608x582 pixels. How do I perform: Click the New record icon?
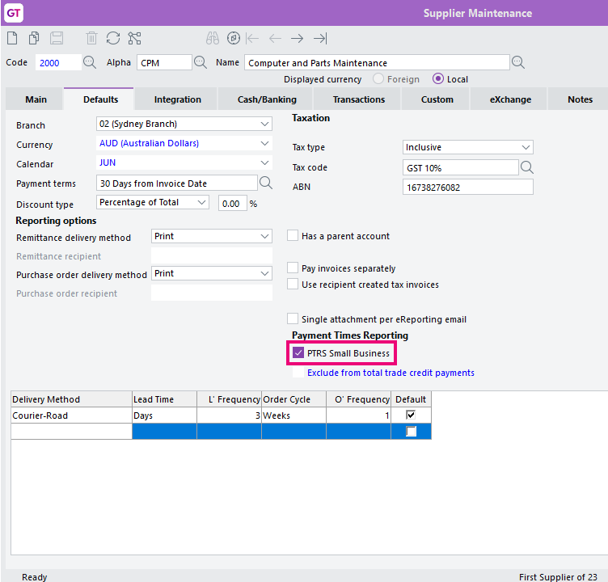click(x=12, y=38)
